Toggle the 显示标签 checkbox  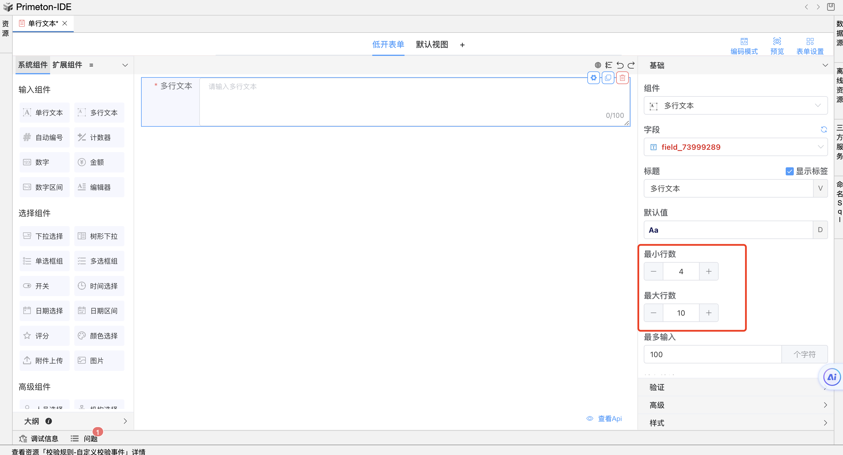point(789,171)
